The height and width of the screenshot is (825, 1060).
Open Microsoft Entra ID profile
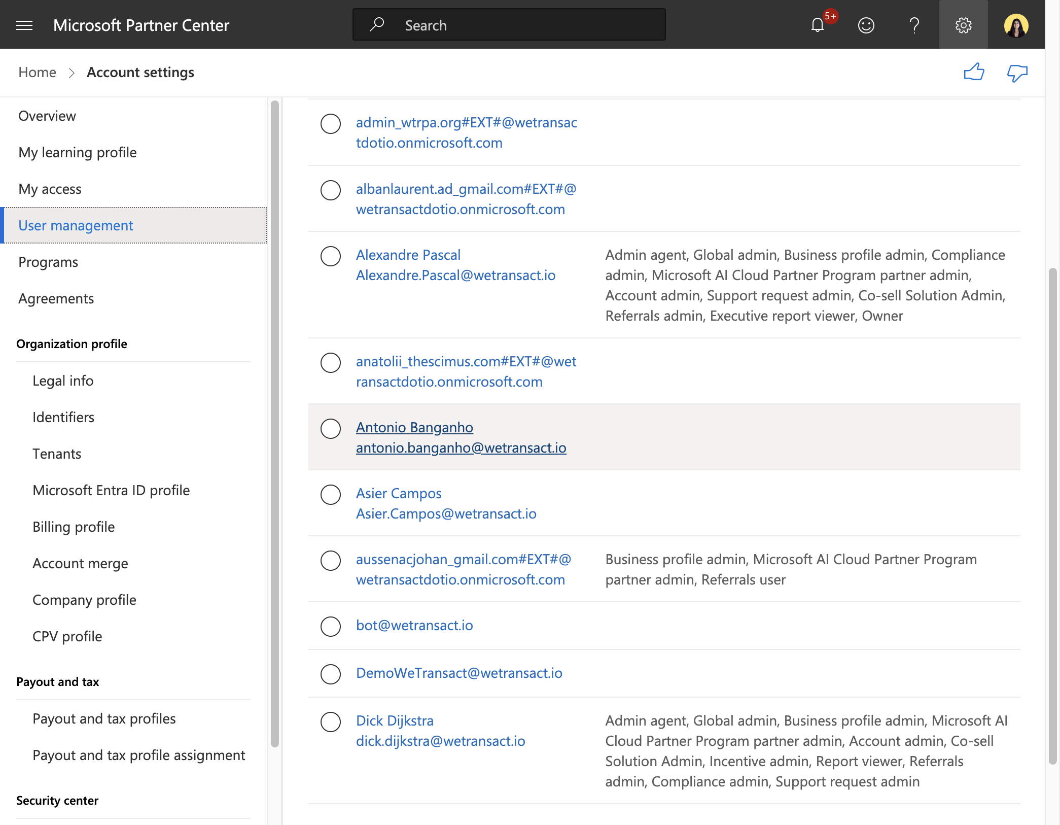coord(111,490)
